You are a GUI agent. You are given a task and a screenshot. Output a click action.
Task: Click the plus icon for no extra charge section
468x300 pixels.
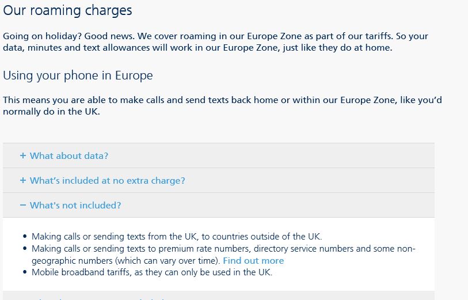click(x=23, y=180)
